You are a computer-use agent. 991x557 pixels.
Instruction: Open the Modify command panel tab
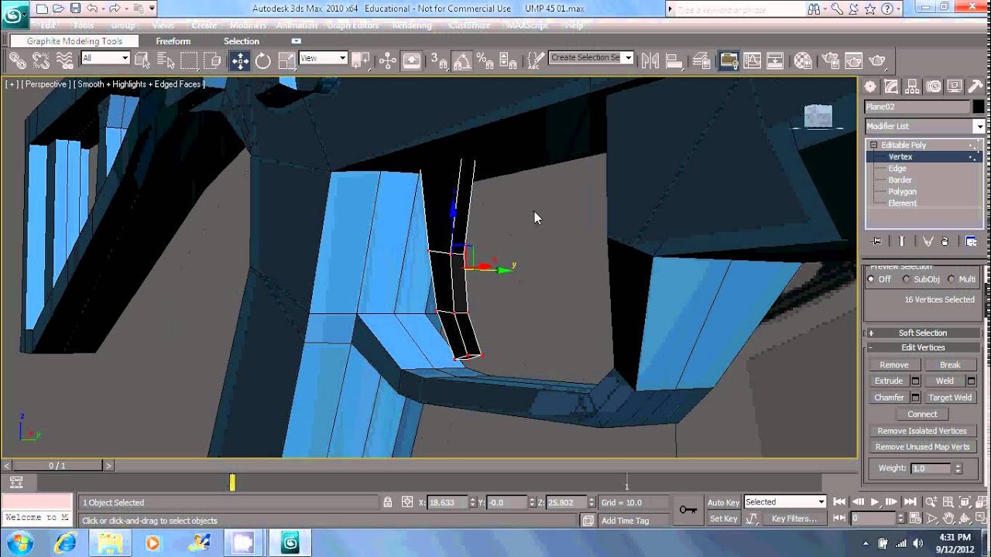[891, 87]
